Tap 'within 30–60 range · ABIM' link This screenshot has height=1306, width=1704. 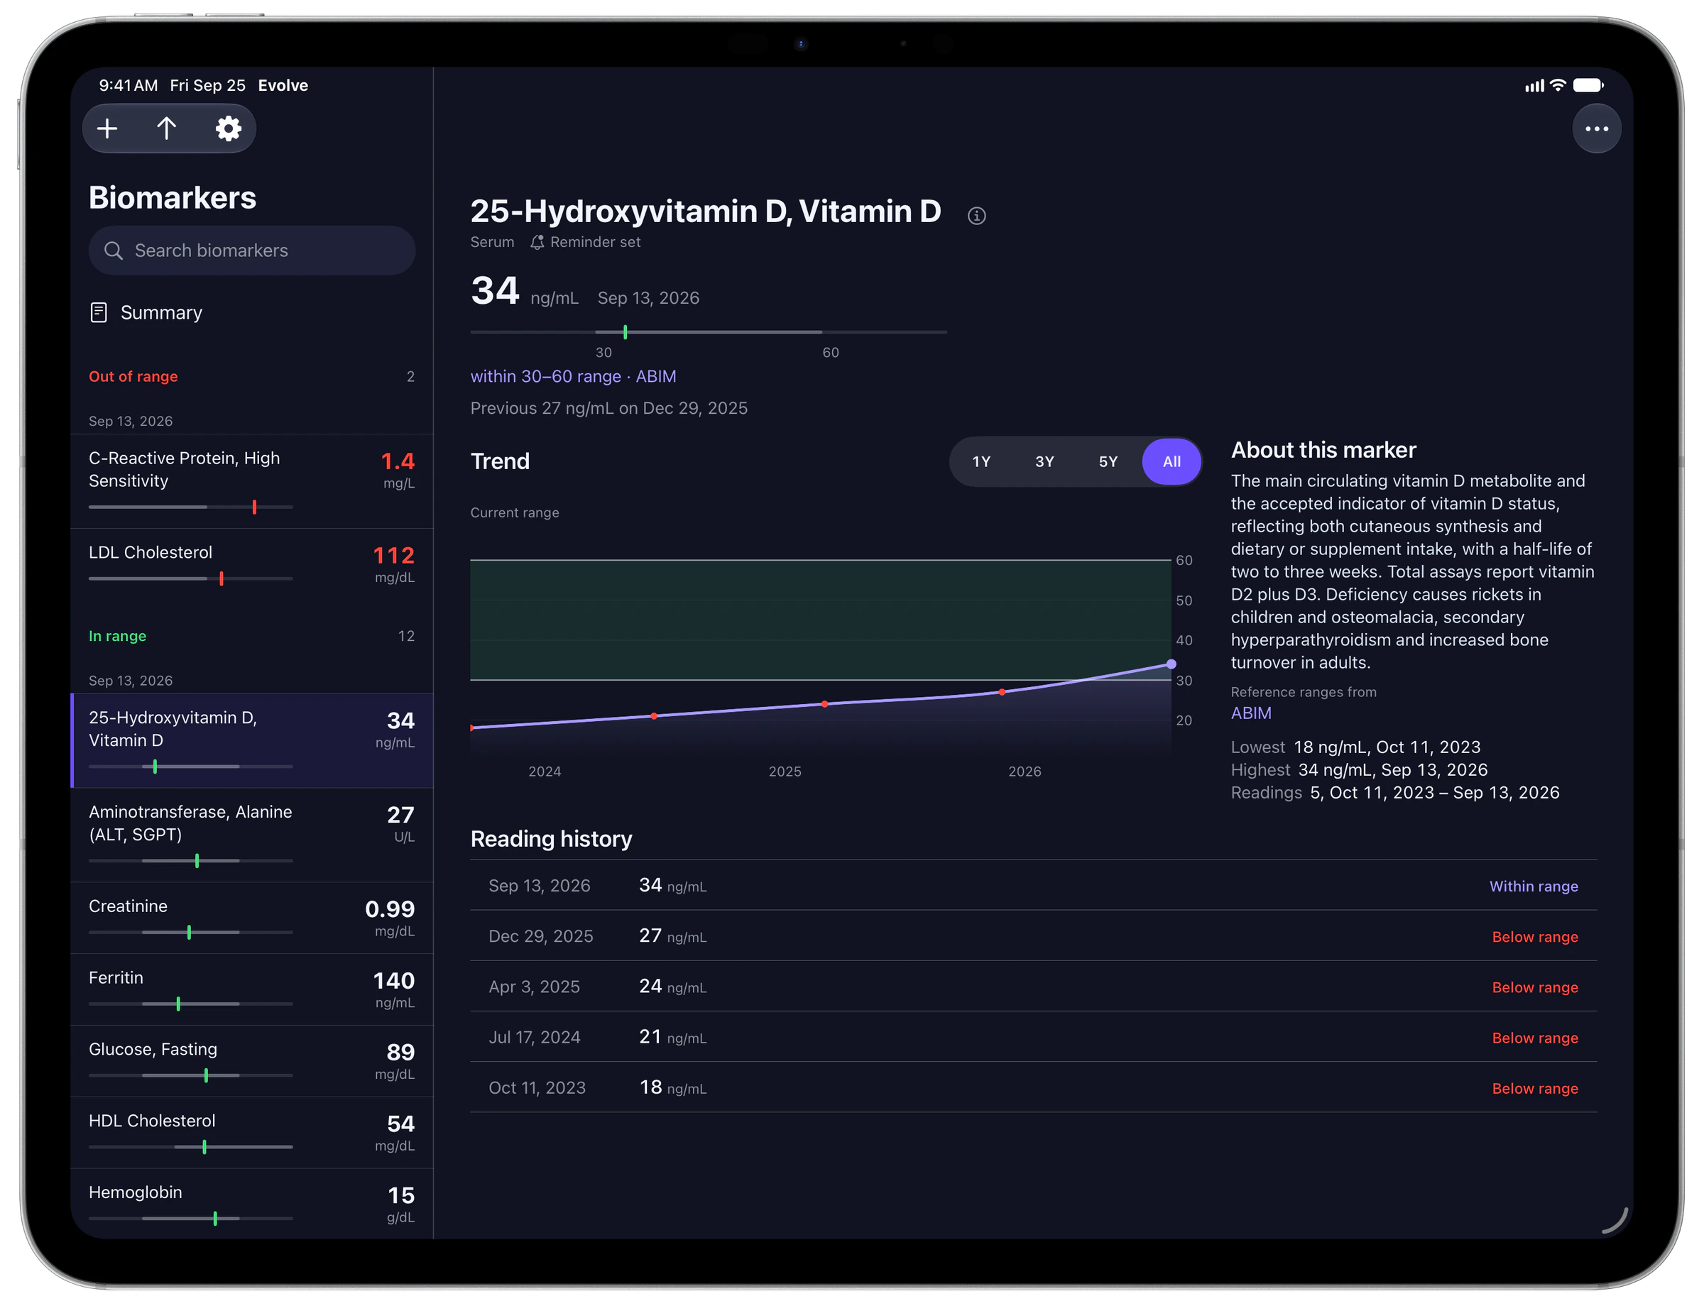(573, 376)
